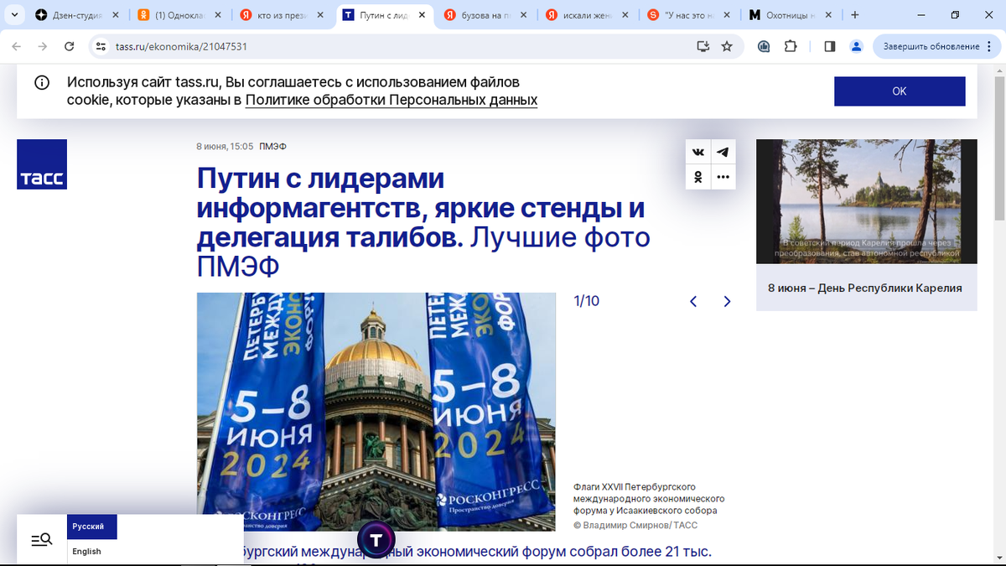This screenshot has width=1006, height=566.
Task: Open the menu and search icon
Action: pos(42,540)
